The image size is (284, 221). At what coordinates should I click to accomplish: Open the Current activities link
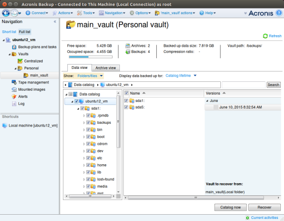tap(265, 218)
